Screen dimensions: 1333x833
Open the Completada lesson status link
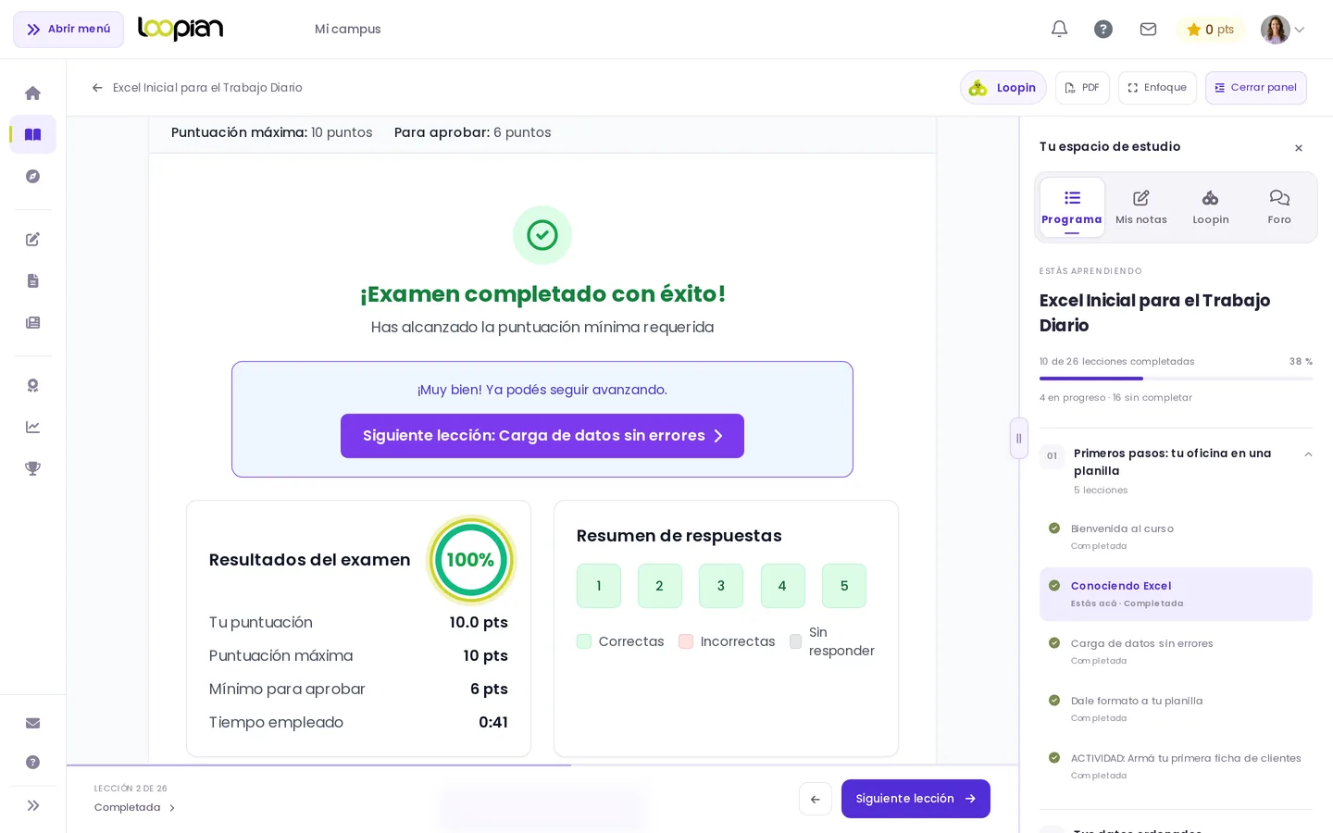coord(134,808)
